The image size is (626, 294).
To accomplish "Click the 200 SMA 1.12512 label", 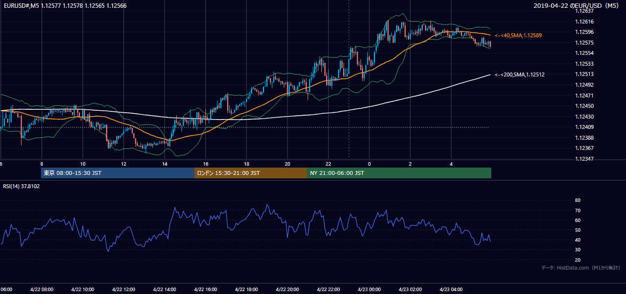I will 519,74.
